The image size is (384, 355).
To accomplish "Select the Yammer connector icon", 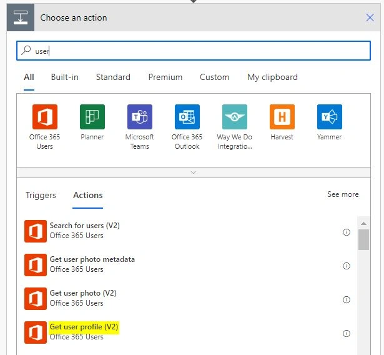I will (x=330, y=117).
